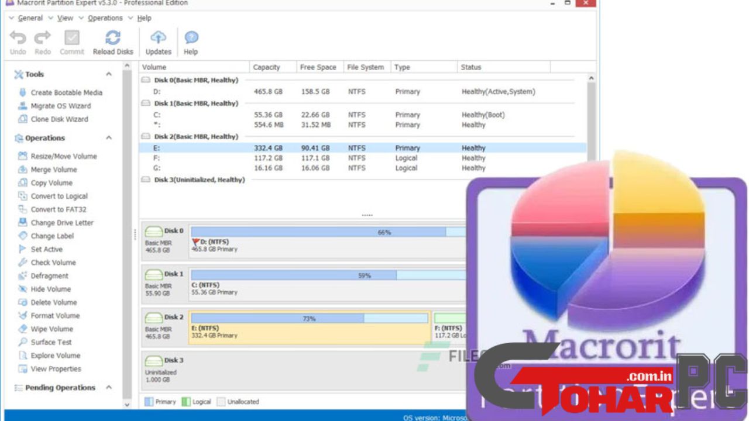Click the Updates cloud icon
The image size is (749, 421).
(159, 38)
